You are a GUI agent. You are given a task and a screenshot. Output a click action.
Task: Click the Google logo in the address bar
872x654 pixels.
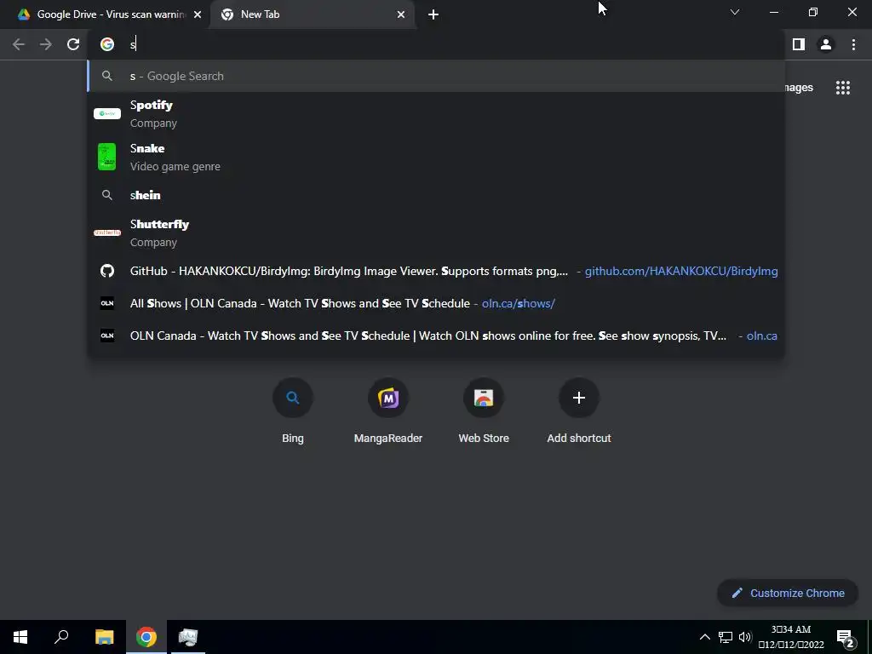pos(107,44)
